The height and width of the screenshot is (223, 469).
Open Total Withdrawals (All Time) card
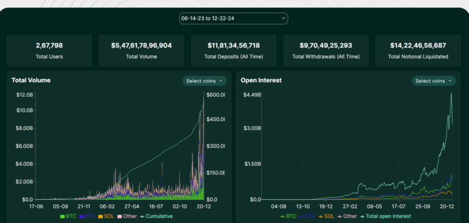click(x=326, y=51)
